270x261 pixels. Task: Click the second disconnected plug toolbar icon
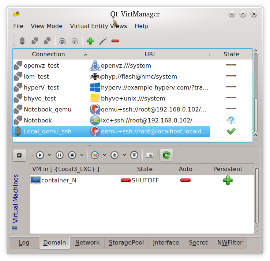pos(47,41)
